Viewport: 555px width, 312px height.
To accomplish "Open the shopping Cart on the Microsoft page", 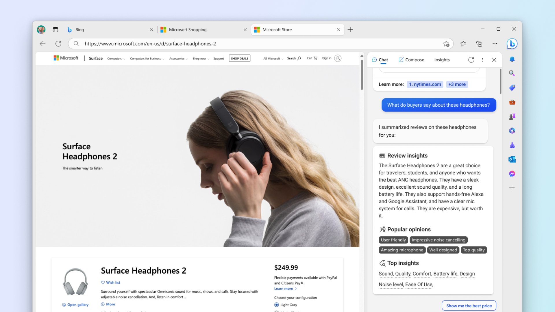I will [312, 58].
